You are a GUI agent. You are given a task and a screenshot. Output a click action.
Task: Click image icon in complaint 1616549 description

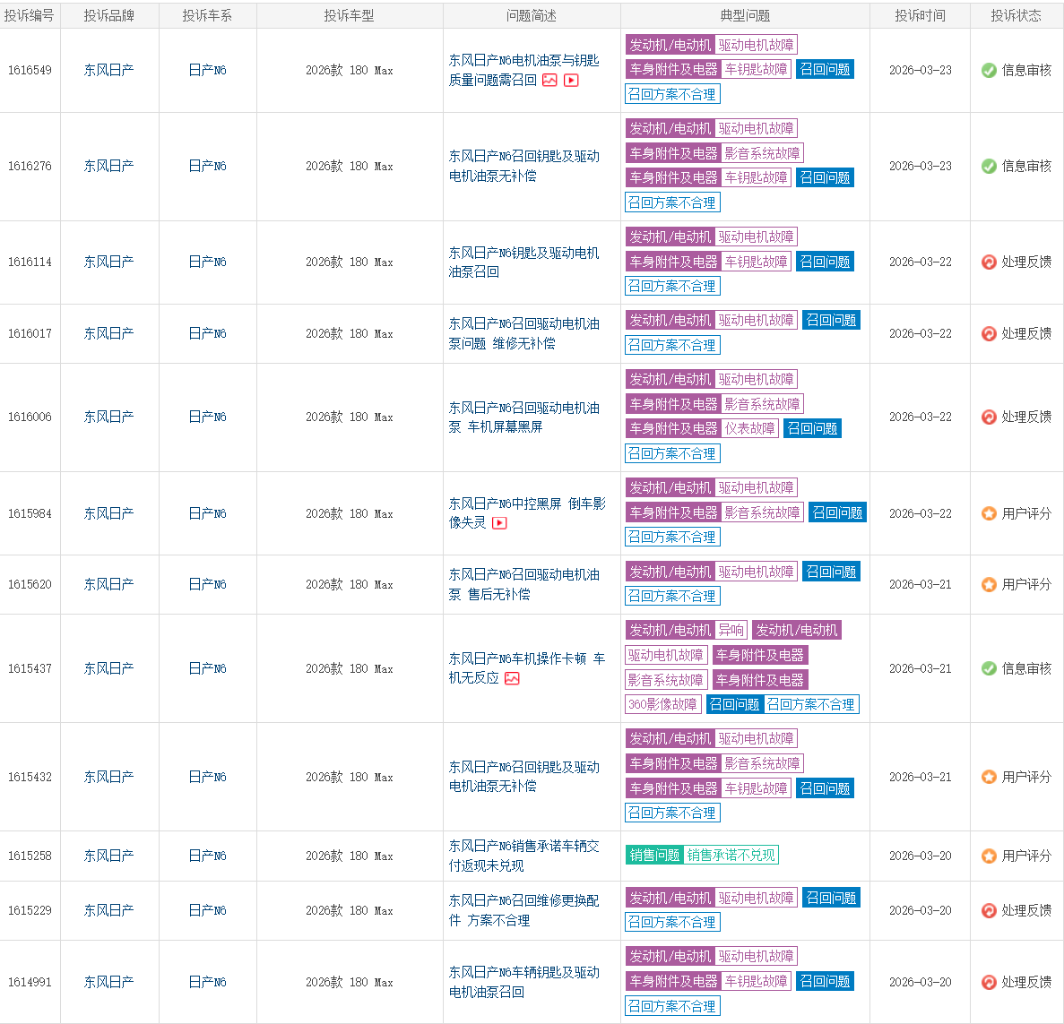click(x=549, y=81)
